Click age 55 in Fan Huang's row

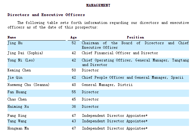pos(74,92)
